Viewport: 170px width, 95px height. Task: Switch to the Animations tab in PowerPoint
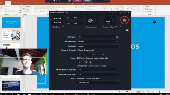tap(38, 3)
